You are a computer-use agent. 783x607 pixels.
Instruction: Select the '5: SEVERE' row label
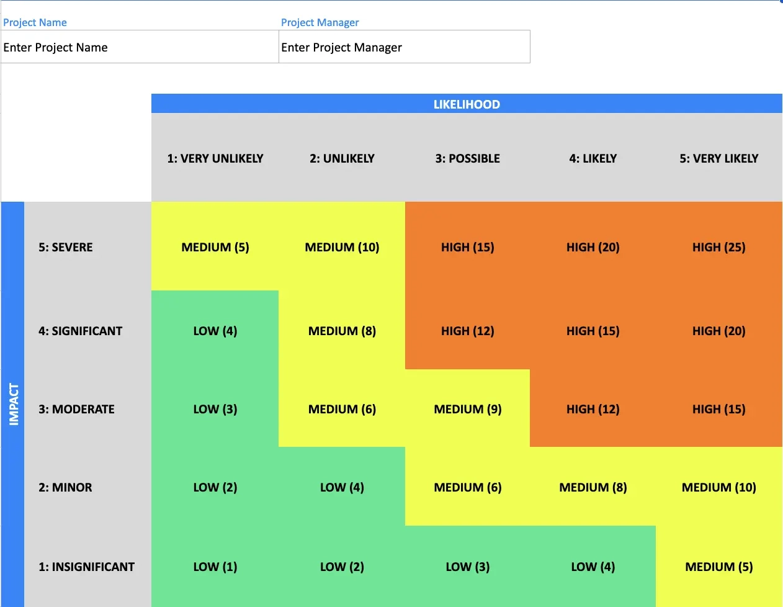pos(66,247)
